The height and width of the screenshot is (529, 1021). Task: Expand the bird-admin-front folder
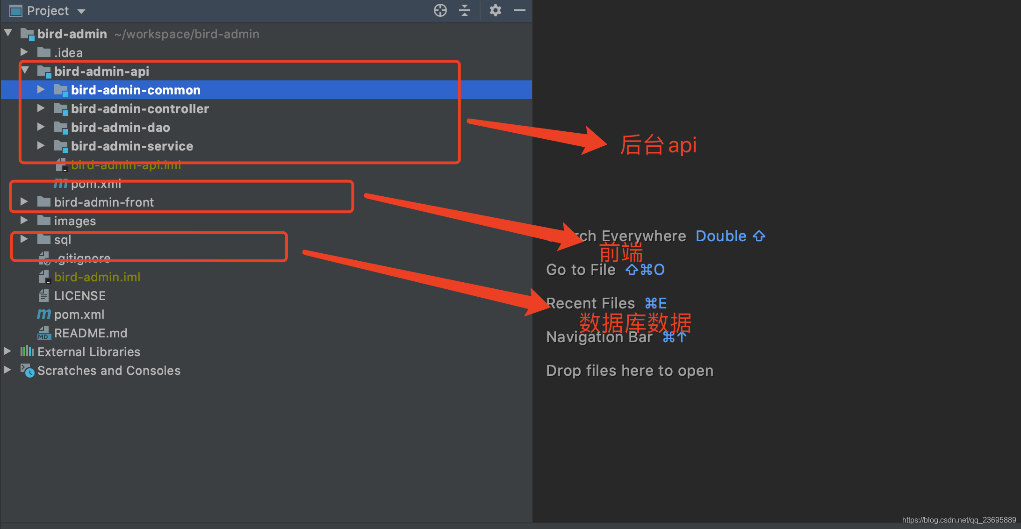coord(24,201)
